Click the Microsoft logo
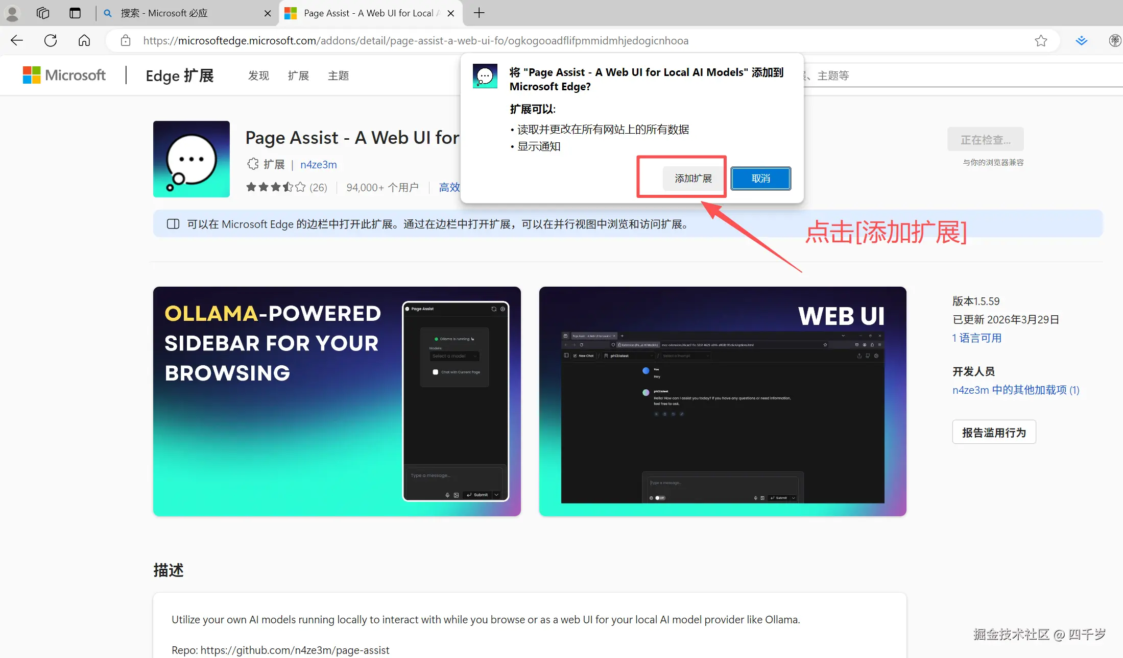The image size is (1123, 658). point(64,75)
